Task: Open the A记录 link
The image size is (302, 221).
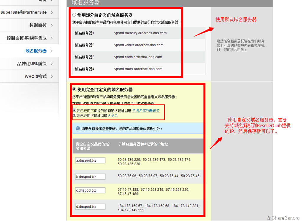Action: [113, 115]
